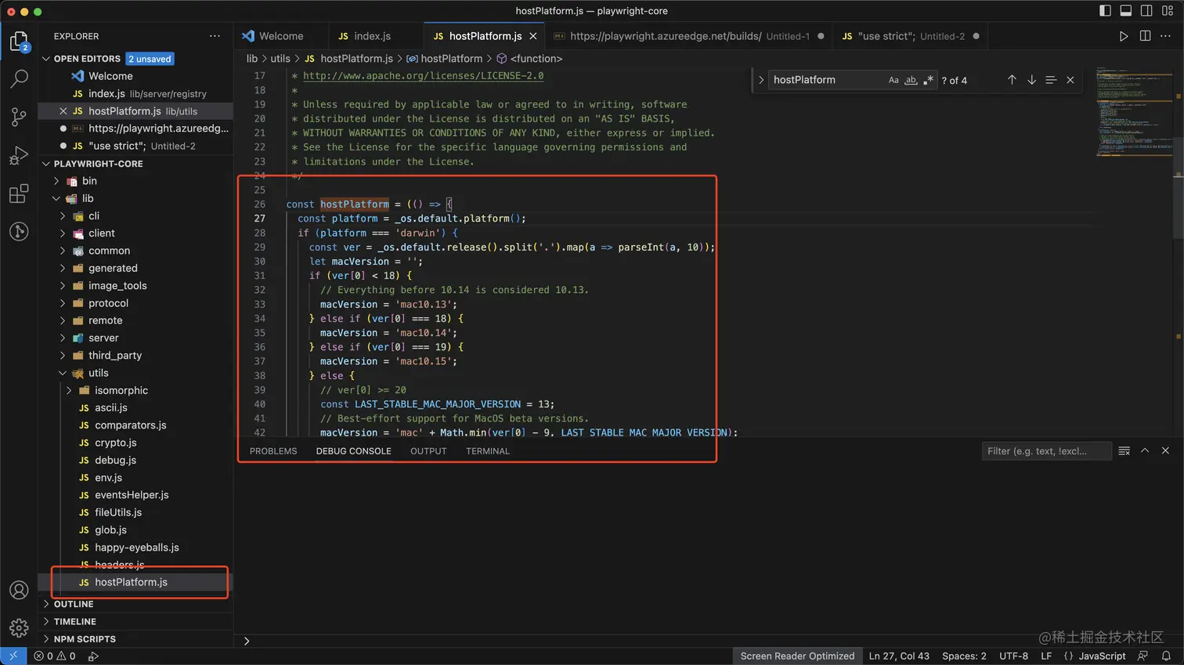Click the editor minimap code overview
Image resolution: width=1184 pixels, height=665 pixels.
click(x=1134, y=111)
